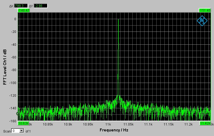Click the -160 dB level axis label
The height and width of the screenshot is (136, 214).
(x=13, y=121)
